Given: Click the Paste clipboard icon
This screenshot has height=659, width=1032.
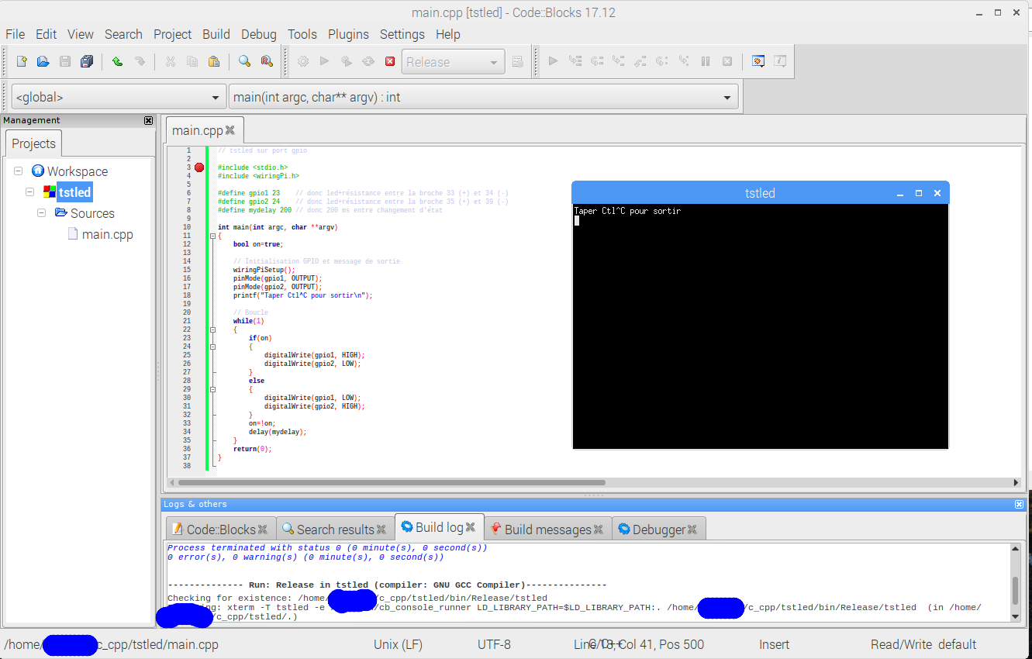Looking at the screenshot, I should (214, 62).
